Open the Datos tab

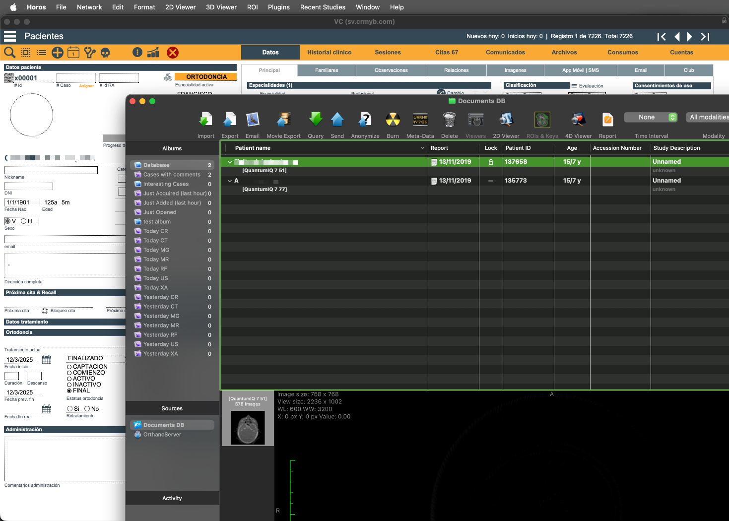click(x=270, y=52)
